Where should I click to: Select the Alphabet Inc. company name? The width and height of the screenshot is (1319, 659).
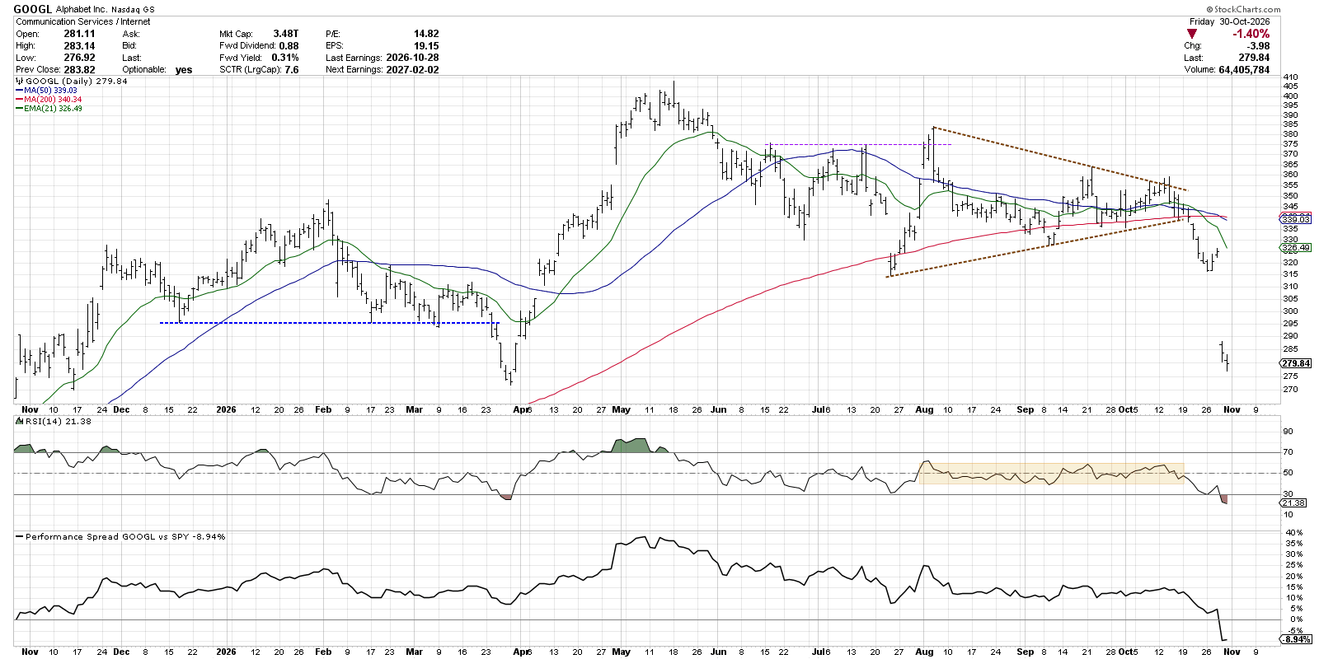click(80, 10)
